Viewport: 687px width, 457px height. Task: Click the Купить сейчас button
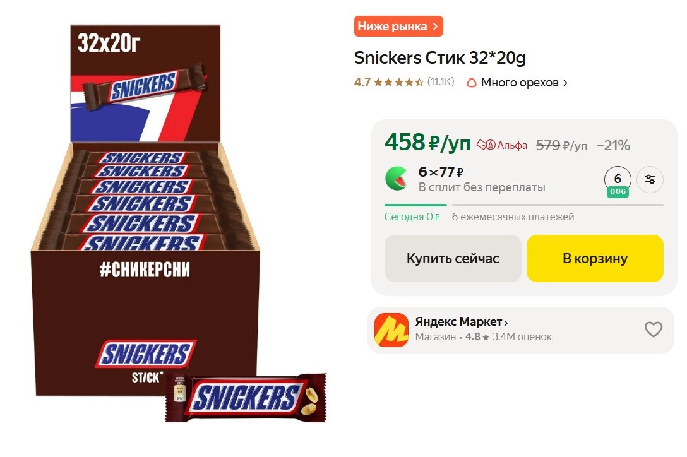tap(453, 259)
